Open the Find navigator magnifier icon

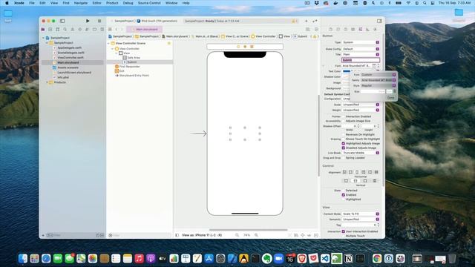65,30
